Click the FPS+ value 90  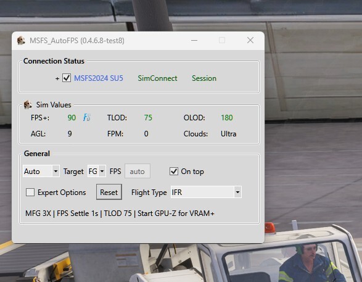pos(72,118)
